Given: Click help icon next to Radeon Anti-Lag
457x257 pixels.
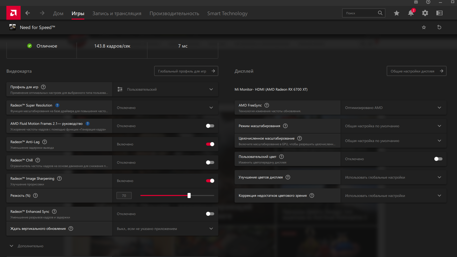Looking at the screenshot, I should point(45,142).
